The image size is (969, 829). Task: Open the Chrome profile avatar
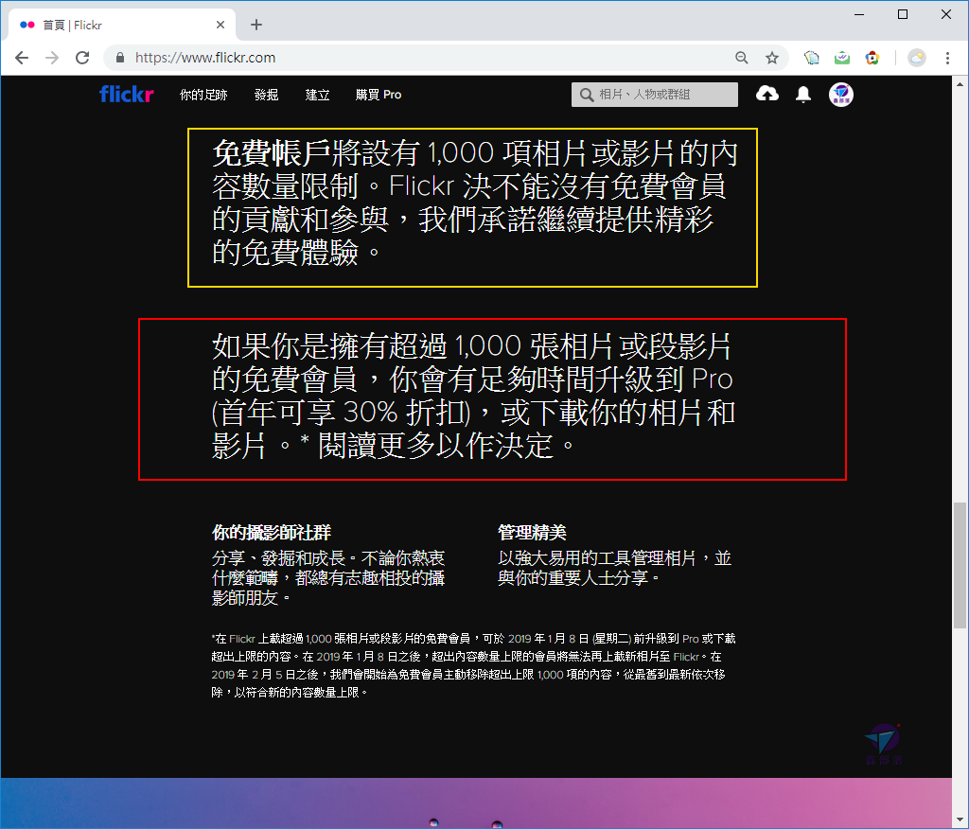point(917,58)
